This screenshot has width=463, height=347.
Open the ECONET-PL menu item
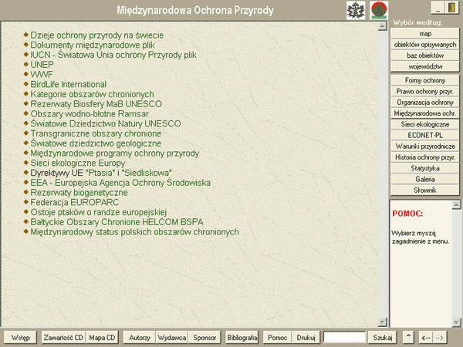tap(425, 134)
